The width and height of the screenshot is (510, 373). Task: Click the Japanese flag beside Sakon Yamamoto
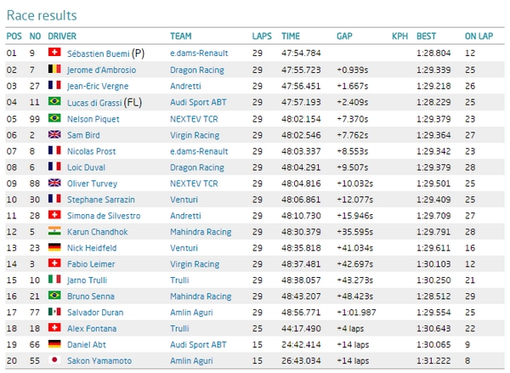(x=54, y=359)
